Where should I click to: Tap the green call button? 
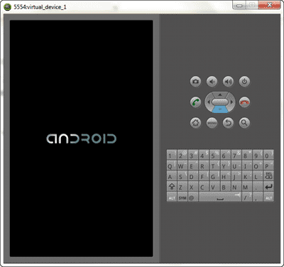(195, 102)
